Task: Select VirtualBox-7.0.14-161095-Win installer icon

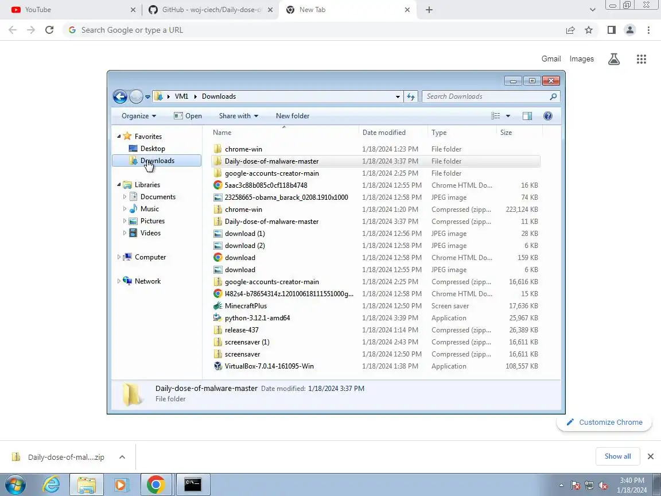Action: 217,366
